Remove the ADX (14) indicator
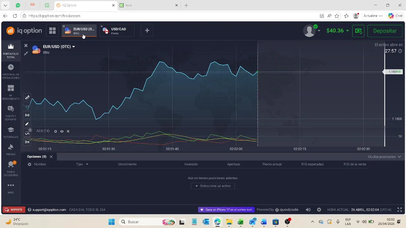The width and height of the screenshot is (406, 228). (x=68, y=131)
